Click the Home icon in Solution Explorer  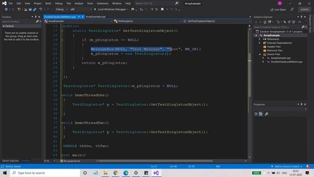pyautogui.click(x=265, y=22)
